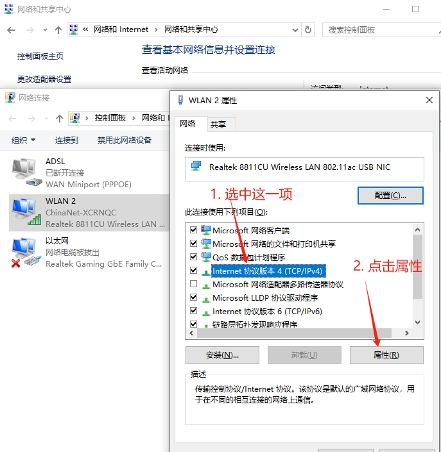The width and height of the screenshot is (441, 452).
Task: Click the 以太网 Ethernet adapter icon
Action: coord(26,252)
